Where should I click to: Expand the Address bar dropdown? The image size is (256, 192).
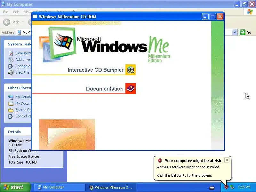[235, 32]
